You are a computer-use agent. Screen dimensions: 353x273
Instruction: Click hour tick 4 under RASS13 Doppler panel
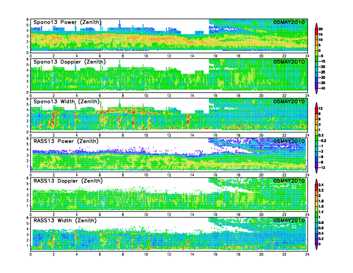[x=77, y=215]
